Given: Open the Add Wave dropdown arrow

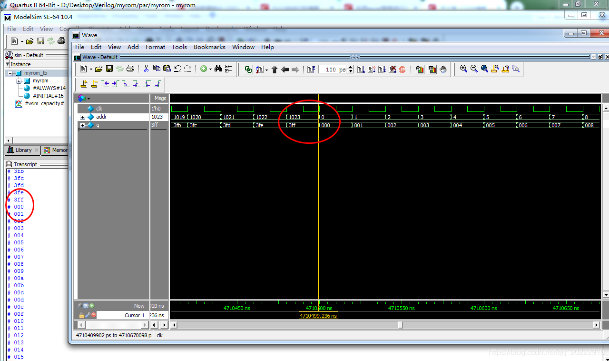Looking at the screenshot, I should pyautogui.click(x=210, y=69).
